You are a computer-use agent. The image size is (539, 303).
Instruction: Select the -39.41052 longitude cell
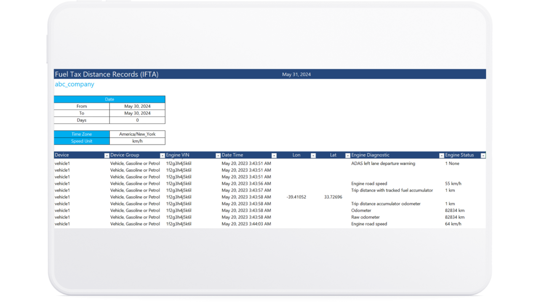pos(296,197)
